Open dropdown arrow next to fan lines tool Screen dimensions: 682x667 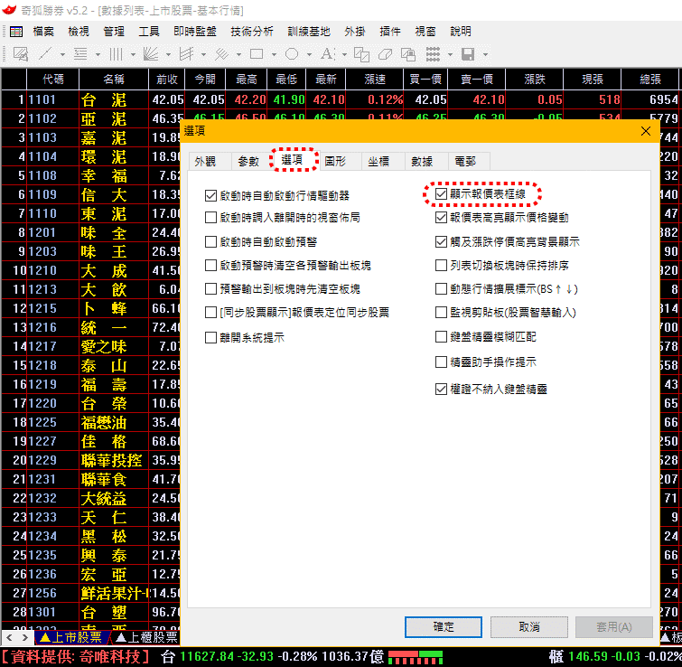pyautogui.click(x=168, y=55)
